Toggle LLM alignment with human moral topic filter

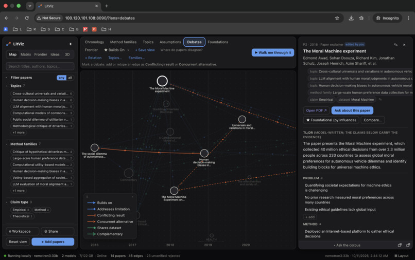click(x=42, y=106)
